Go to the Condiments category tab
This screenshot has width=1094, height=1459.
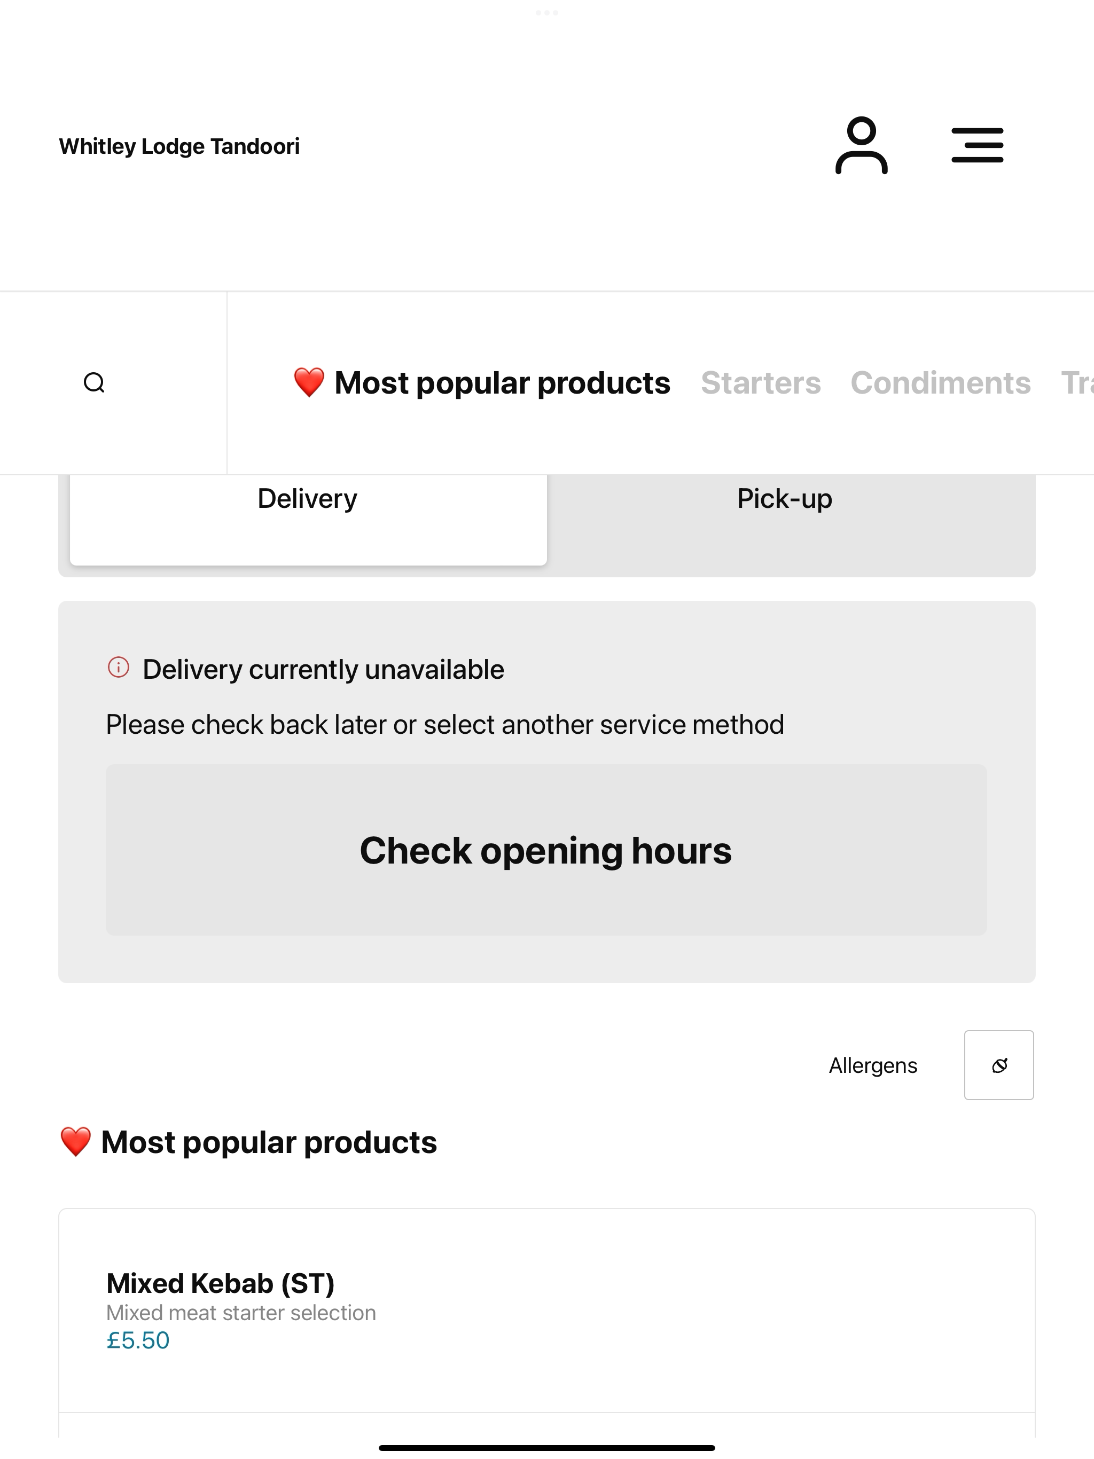pos(940,383)
